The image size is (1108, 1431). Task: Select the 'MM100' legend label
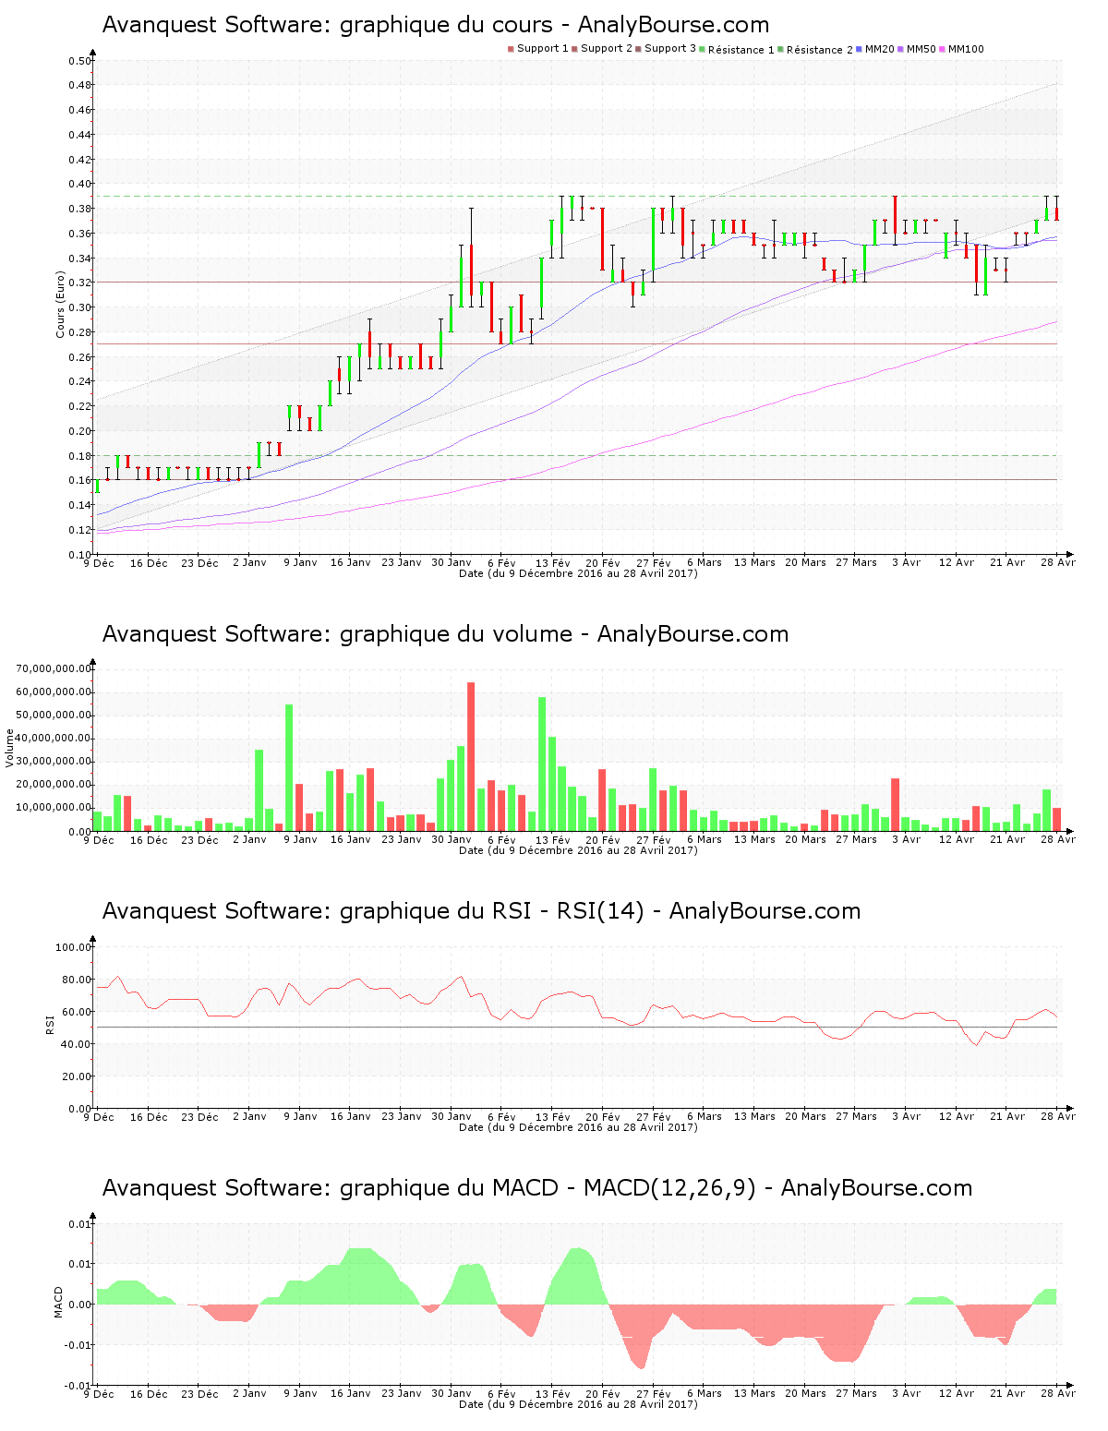(966, 49)
